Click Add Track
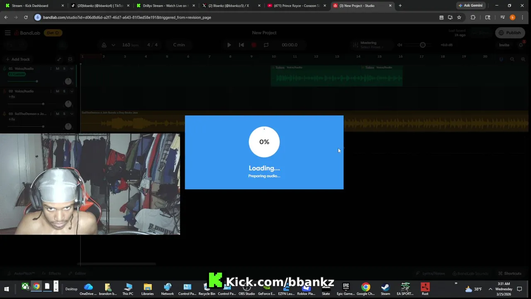Screen dimensions: 531x299 click(x=17, y=59)
